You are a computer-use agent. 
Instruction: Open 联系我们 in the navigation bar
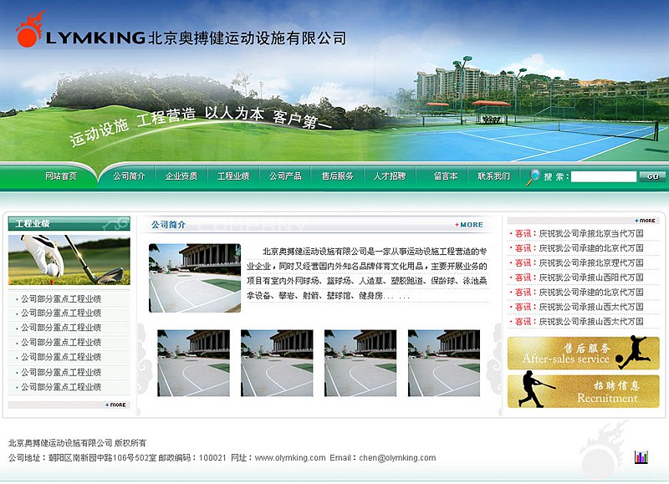[x=493, y=176]
